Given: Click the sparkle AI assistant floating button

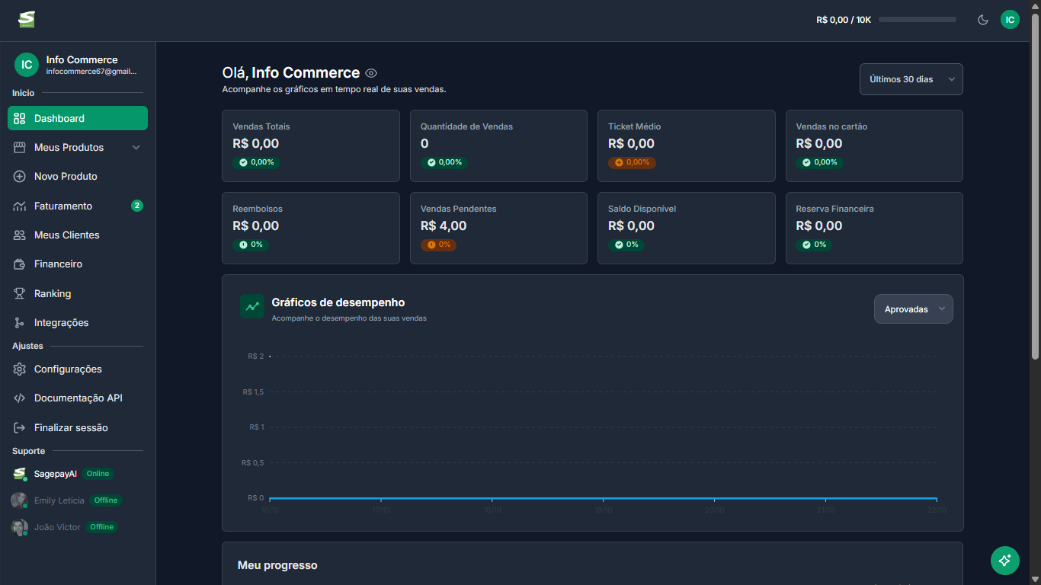Looking at the screenshot, I should (x=1004, y=561).
